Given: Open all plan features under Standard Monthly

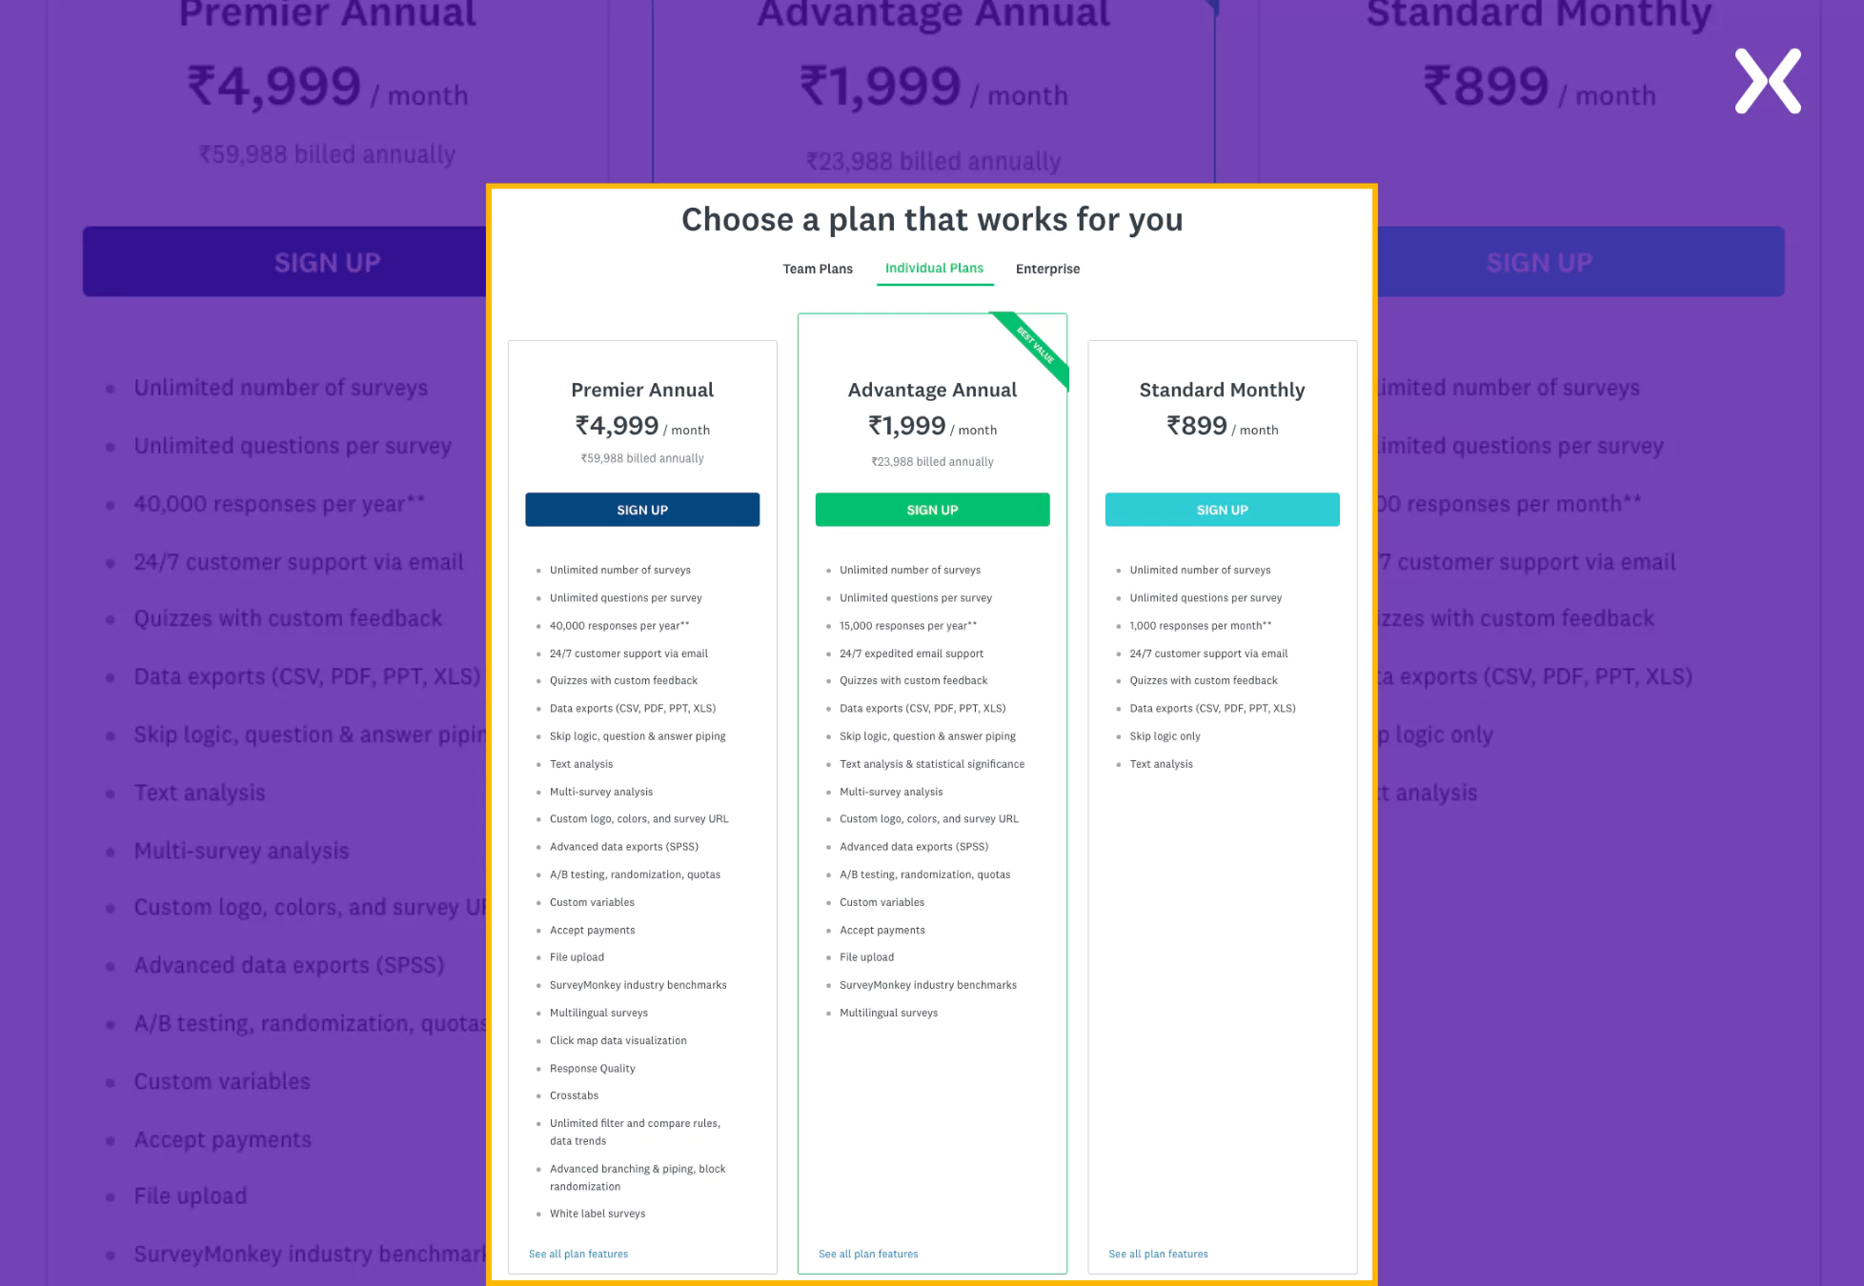Looking at the screenshot, I should pyautogui.click(x=1158, y=1254).
